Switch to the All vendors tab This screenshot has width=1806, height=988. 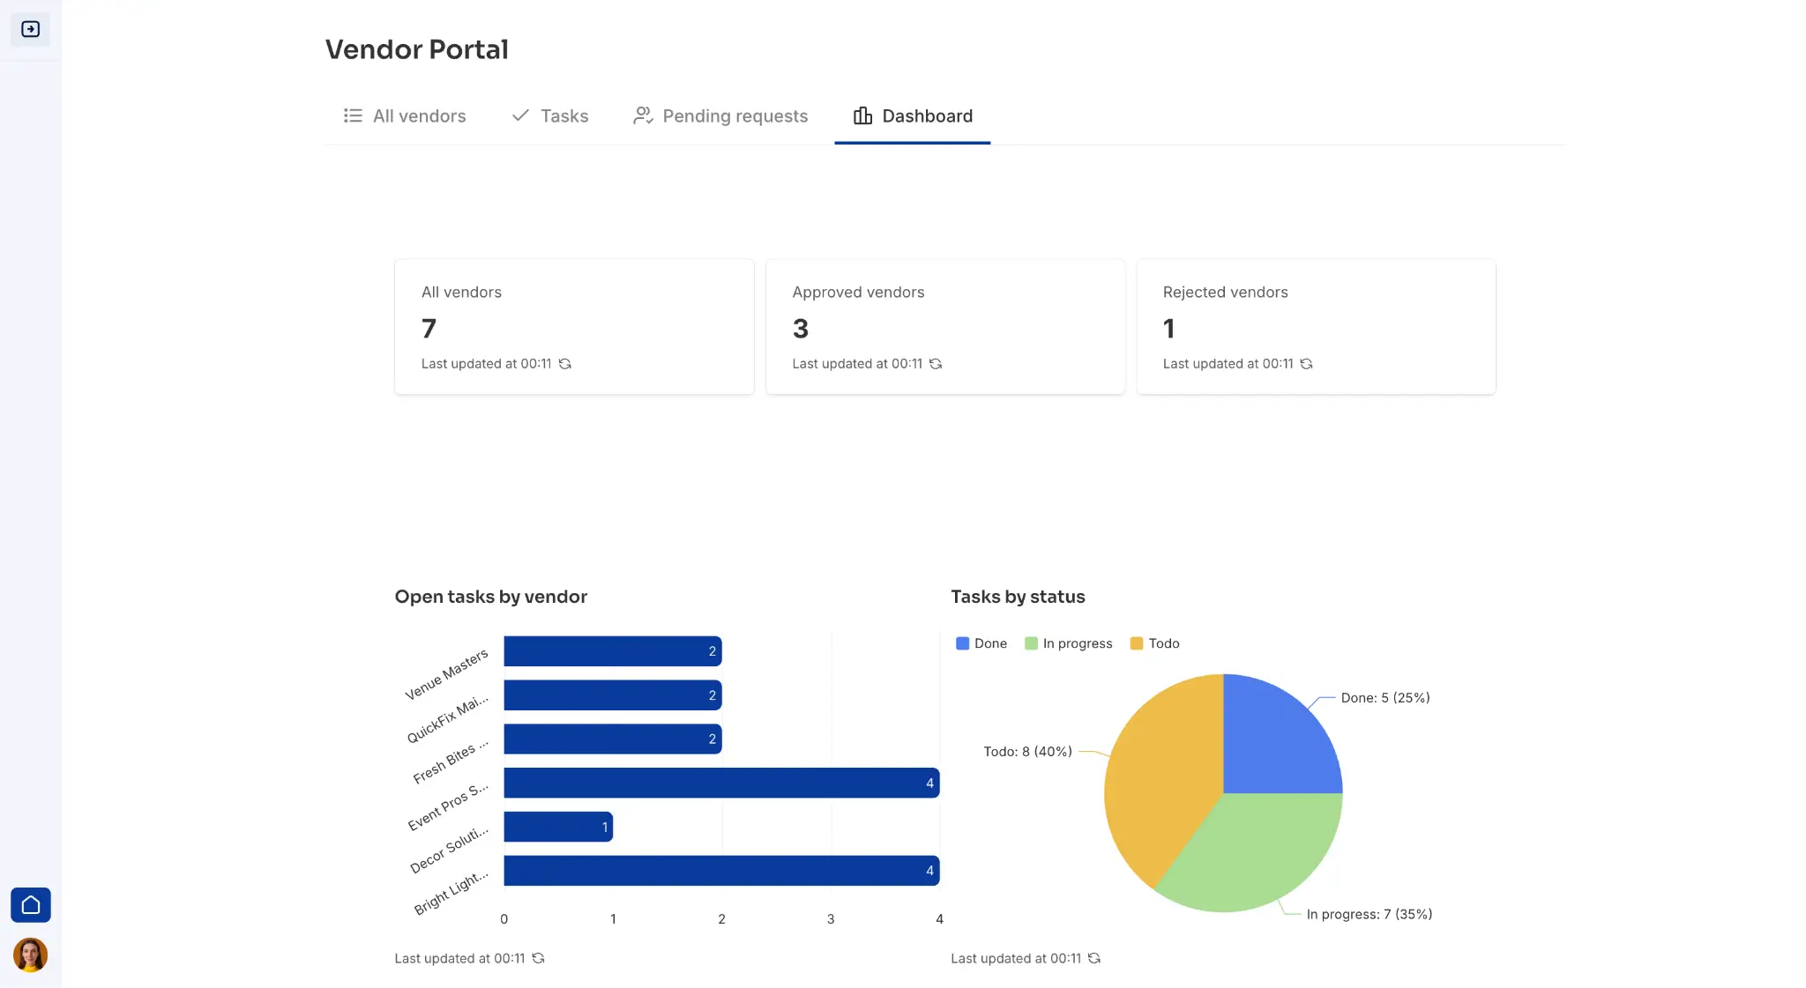(x=419, y=115)
